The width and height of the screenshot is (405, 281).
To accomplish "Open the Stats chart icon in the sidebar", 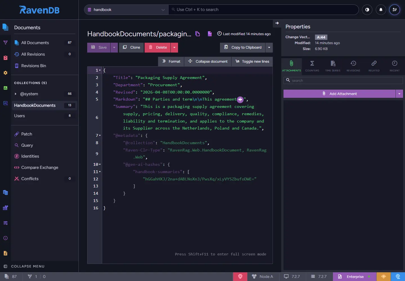I will tap(5, 88).
